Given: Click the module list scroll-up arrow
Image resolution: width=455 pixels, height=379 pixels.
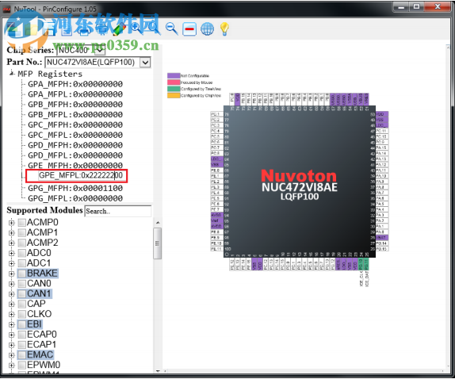Looking at the screenshot, I should 158,223.
